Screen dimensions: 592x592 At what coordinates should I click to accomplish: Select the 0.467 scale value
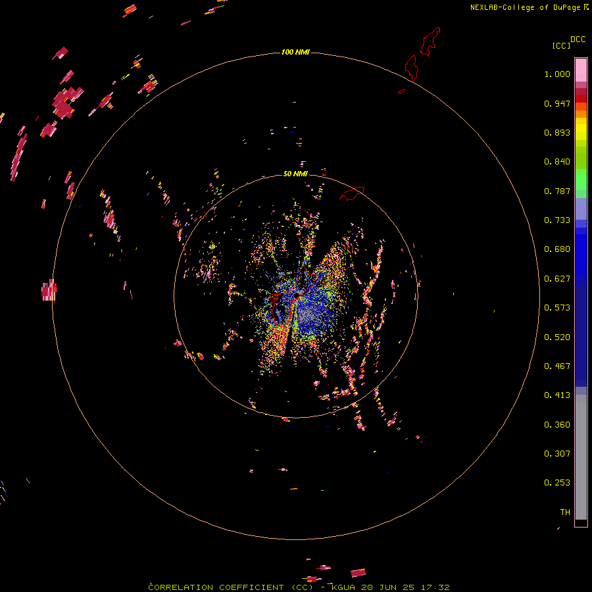click(x=557, y=366)
